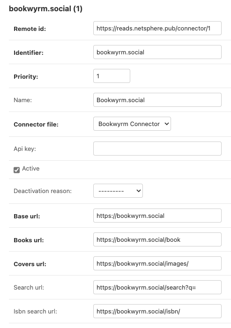Click the Api key label
This screenshot has width=231, height=328.
click(x=25, y=149)
